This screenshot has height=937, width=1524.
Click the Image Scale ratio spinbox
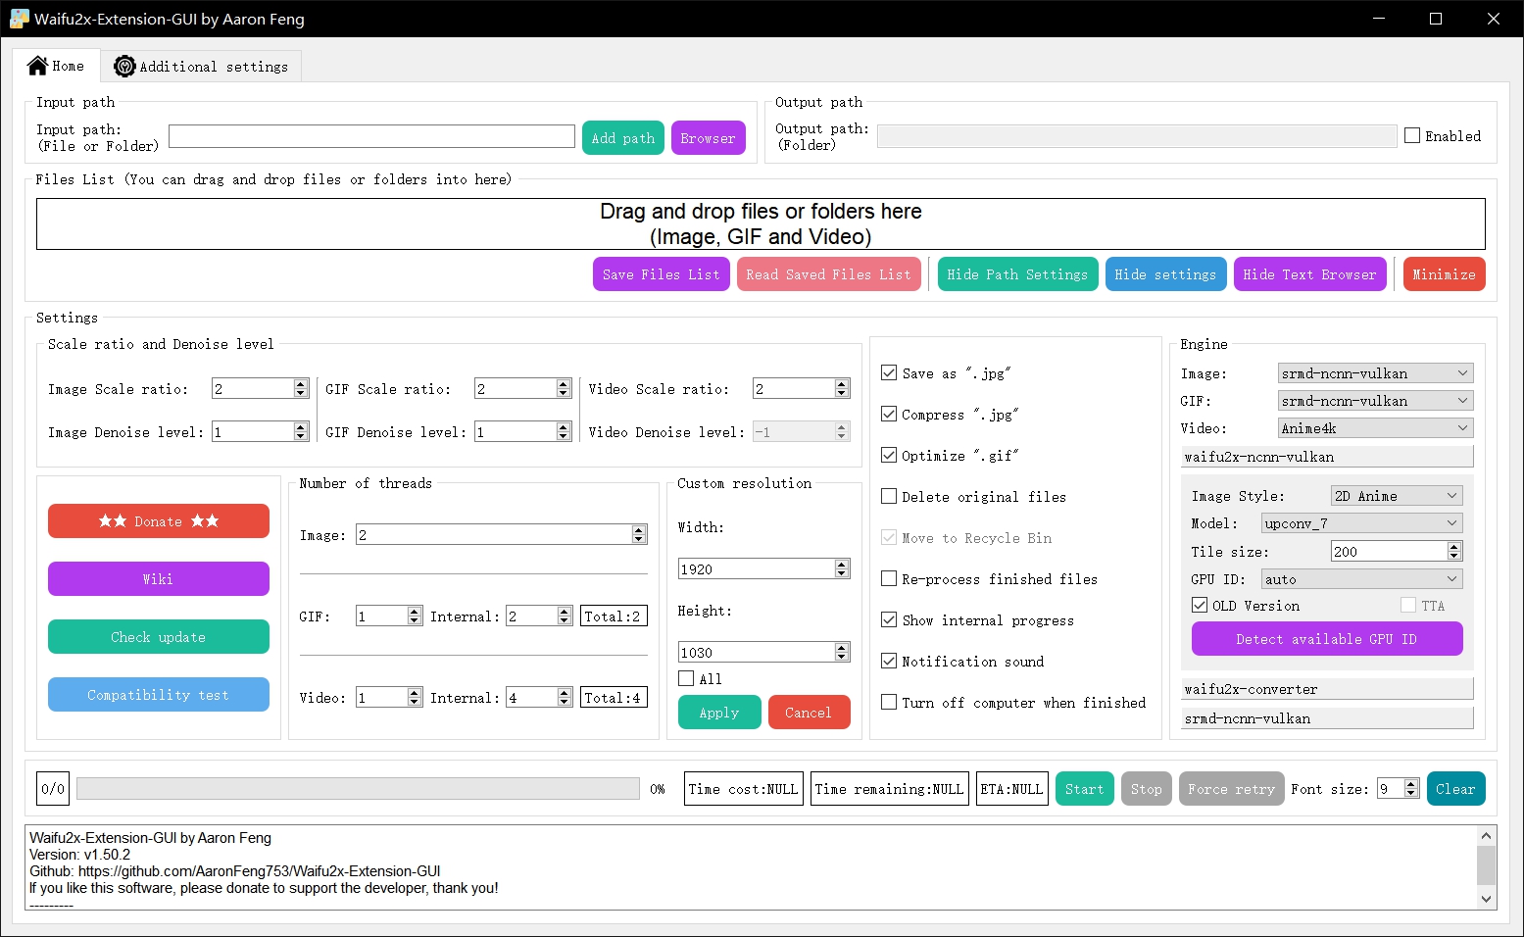point(260,389)
